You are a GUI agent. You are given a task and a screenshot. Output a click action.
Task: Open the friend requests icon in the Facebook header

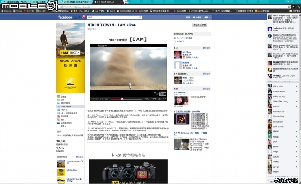click(x=75, y=17)
